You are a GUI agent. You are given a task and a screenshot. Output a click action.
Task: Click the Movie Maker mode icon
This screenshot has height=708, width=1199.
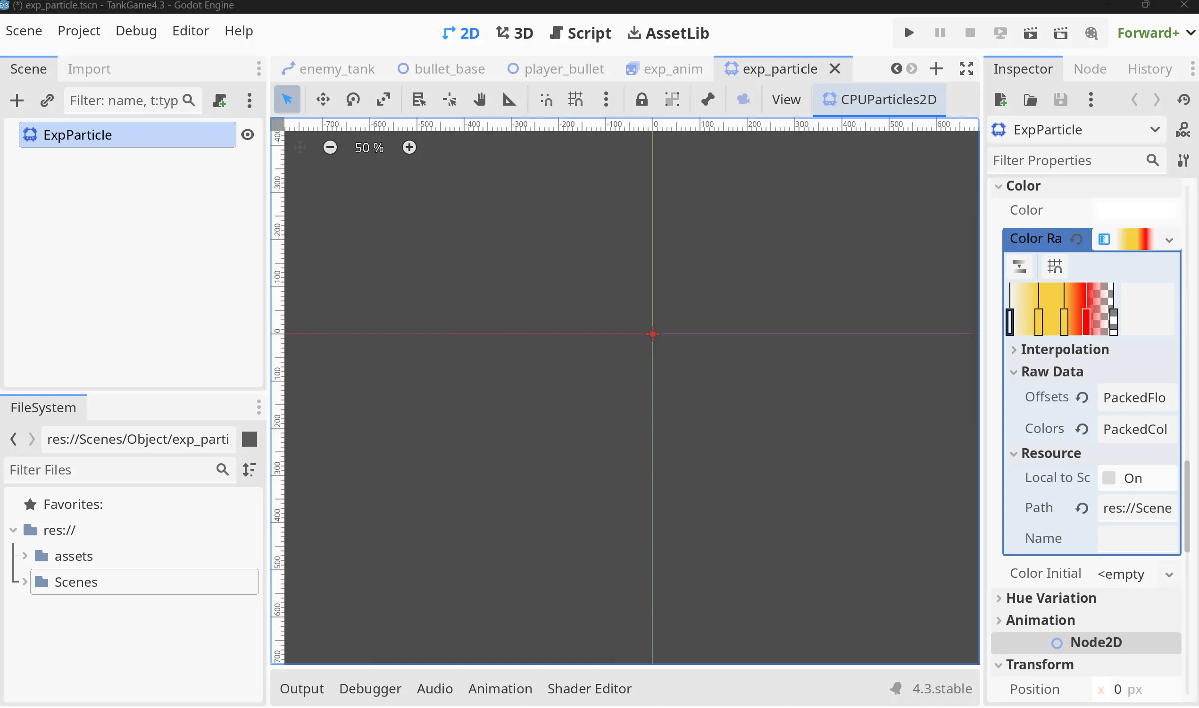[1091, 33]
